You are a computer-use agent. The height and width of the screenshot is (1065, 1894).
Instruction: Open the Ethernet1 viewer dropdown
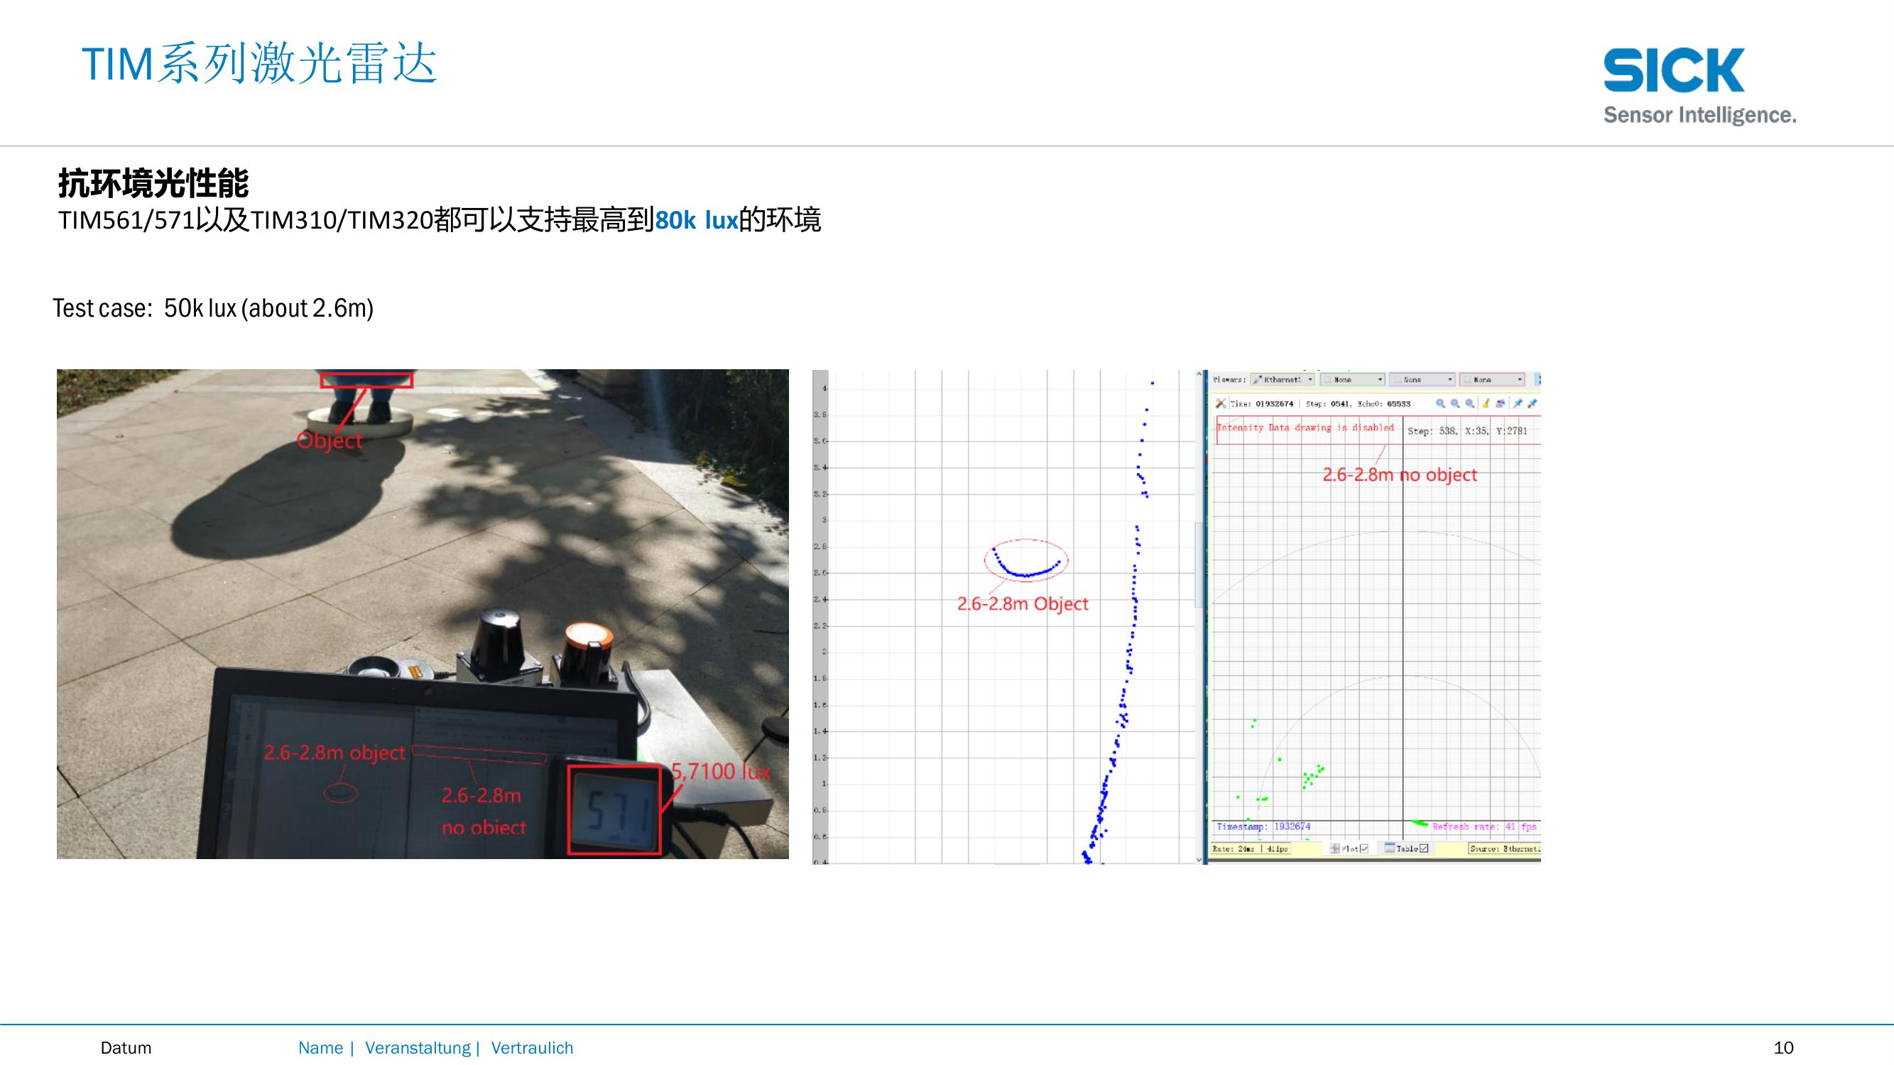click(x=1283, y=380)
